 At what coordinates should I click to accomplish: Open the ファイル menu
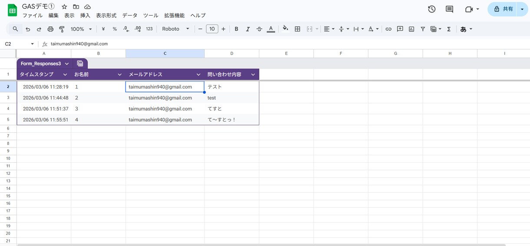tap(33, 15)
